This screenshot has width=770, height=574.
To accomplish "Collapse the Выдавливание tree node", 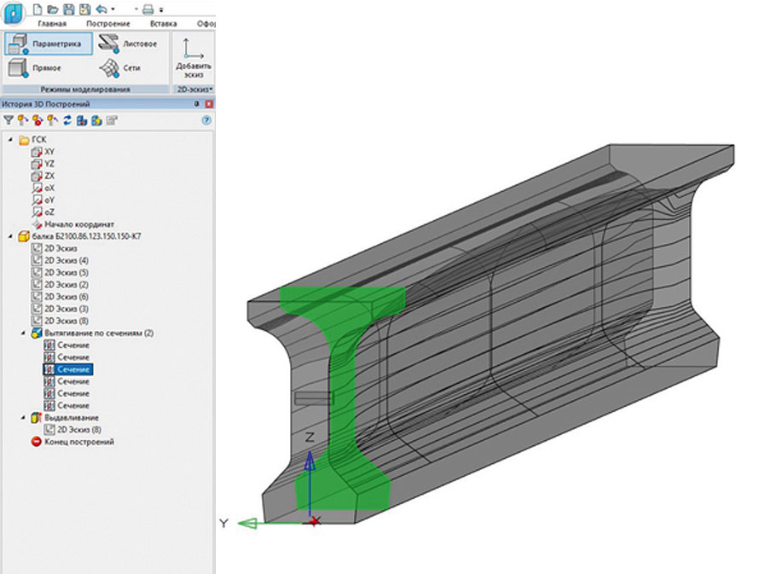I will point(23,418).
